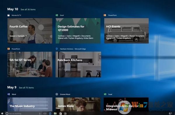Open the Fabrikam Kitchens web page card
This screenshot has height=115, width=175.
(x=78, y=65)
